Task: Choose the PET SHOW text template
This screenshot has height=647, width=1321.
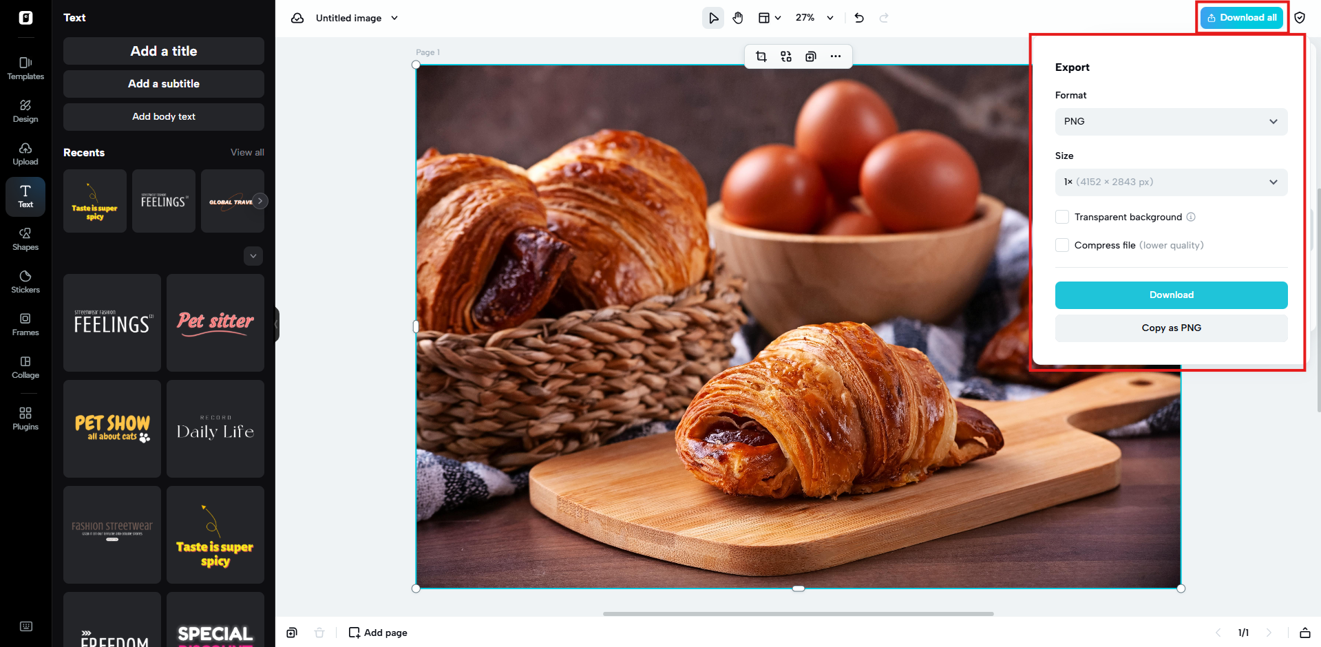Action: 112,429
